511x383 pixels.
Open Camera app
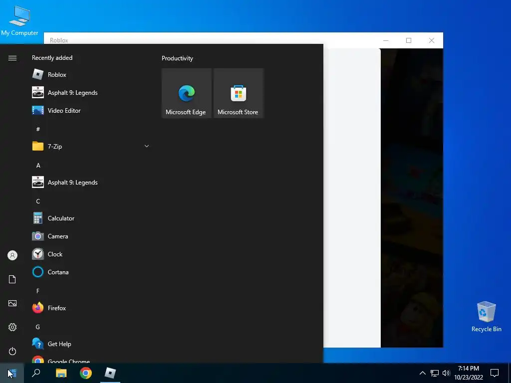[91, 236]
